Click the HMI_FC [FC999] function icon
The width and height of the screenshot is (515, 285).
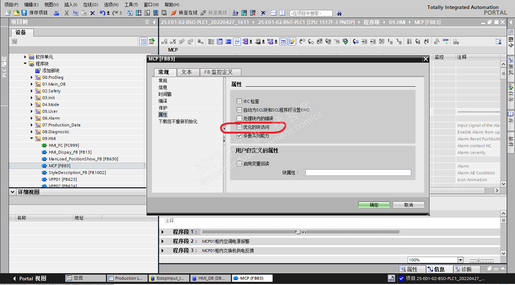pos(44,145)
